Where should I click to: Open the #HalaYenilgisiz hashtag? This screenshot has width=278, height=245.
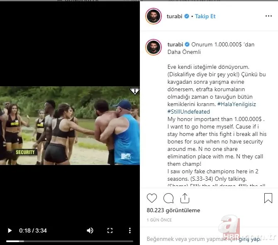click(x=237, y=104)
